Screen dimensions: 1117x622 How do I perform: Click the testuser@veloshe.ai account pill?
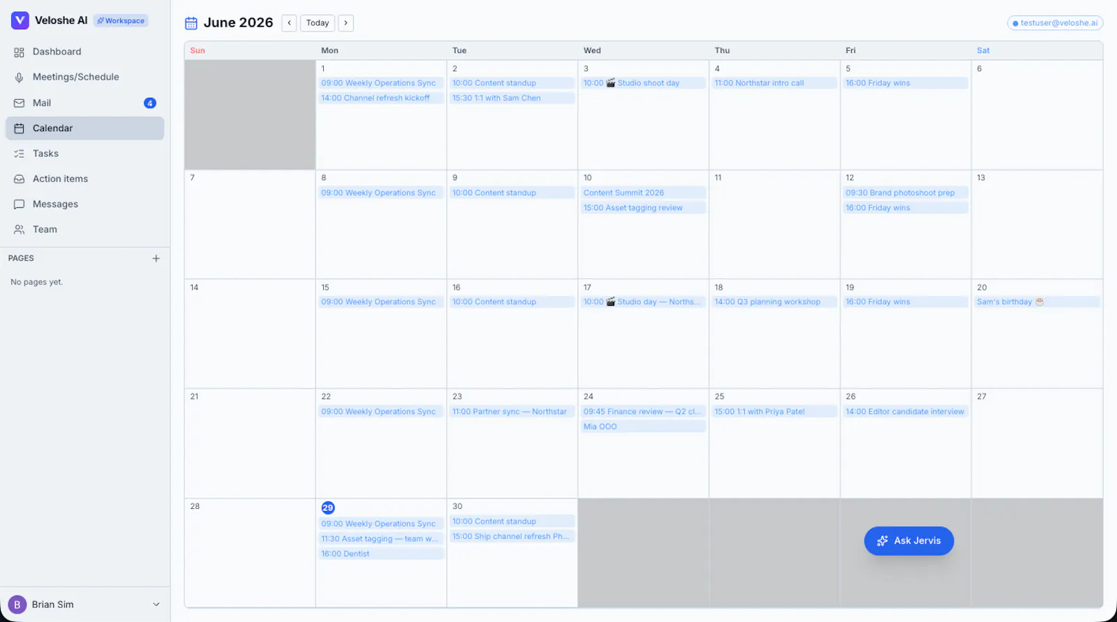click(1055, 23)
